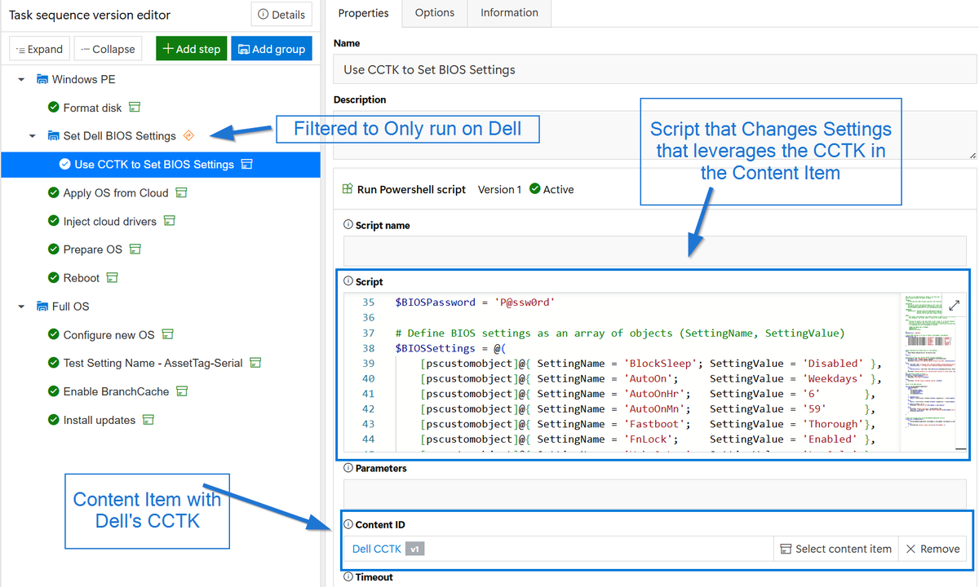
Task: Click the Add step button
Action: (192, 49)
